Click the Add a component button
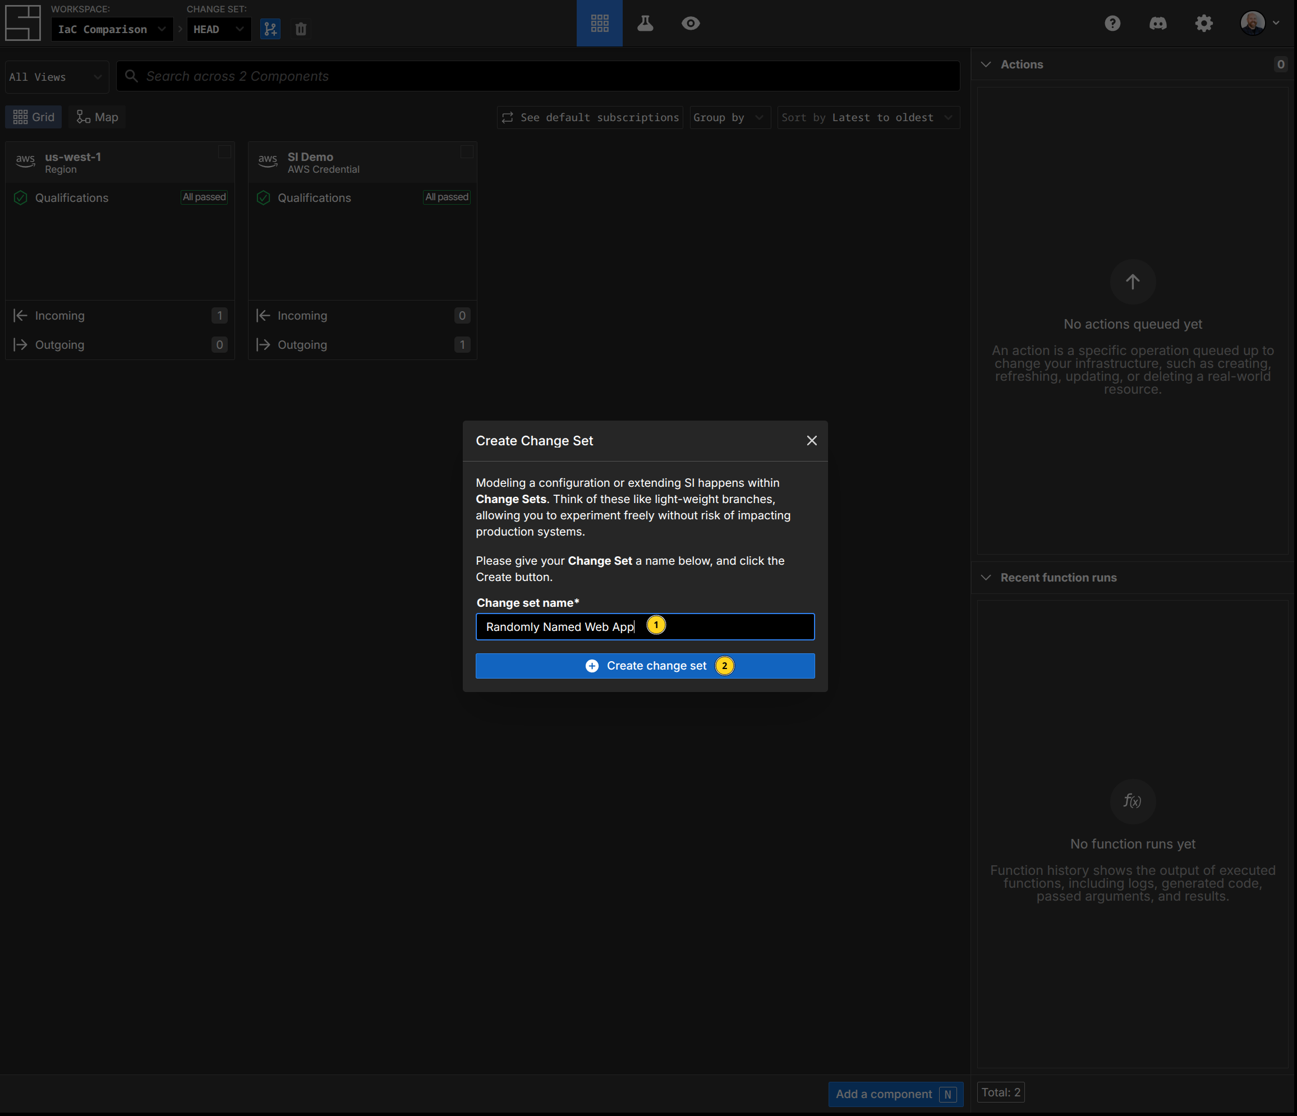The height and width of the screenshot is (1116, 1297). 895,1094
